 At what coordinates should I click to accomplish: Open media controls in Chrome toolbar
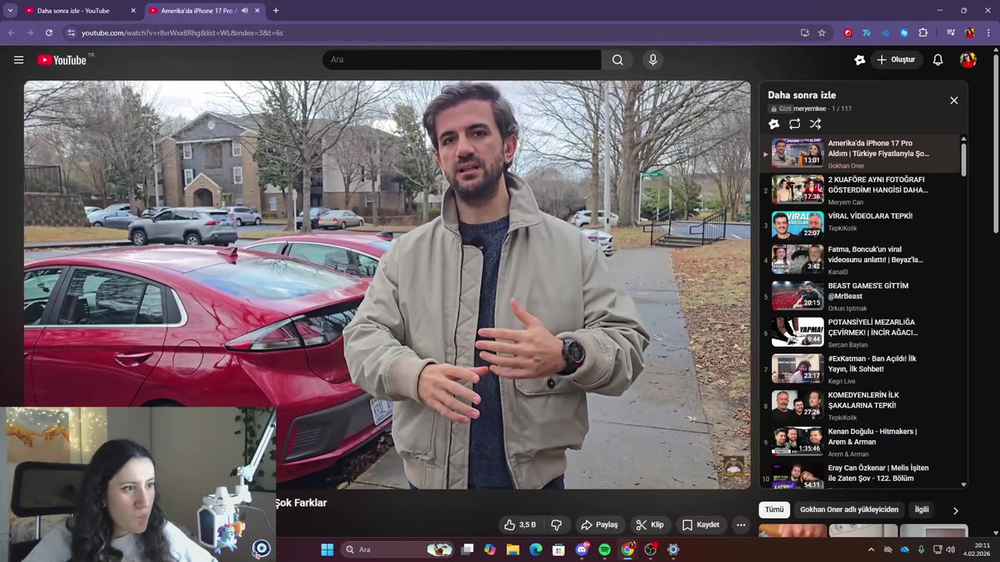click(x=951, y=33)
